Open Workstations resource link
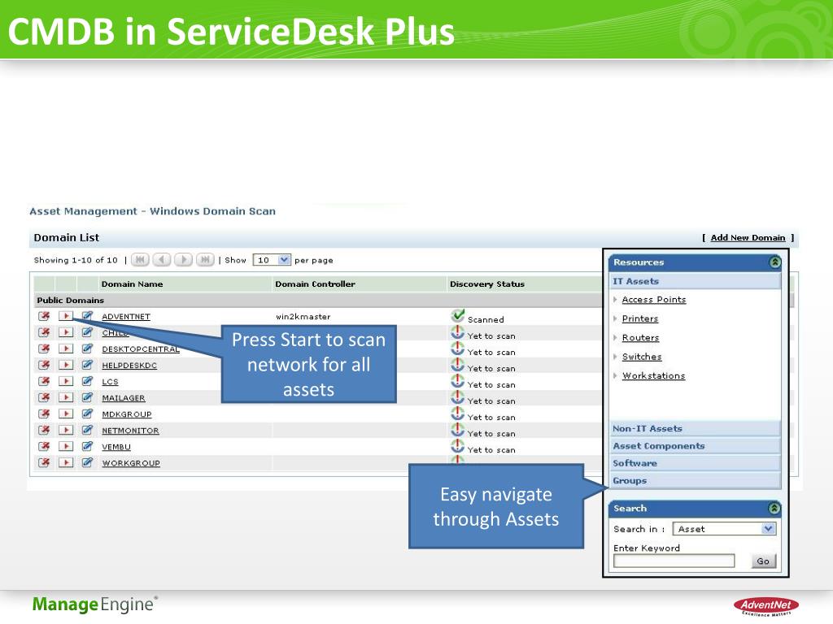This screenshot has height=624, width=833. 654,376
